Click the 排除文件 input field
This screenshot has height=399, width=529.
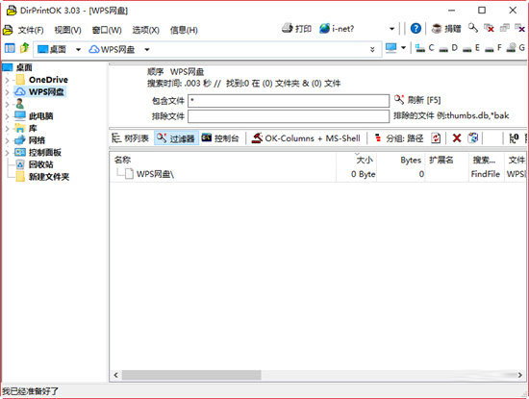[x=289, y=116]
